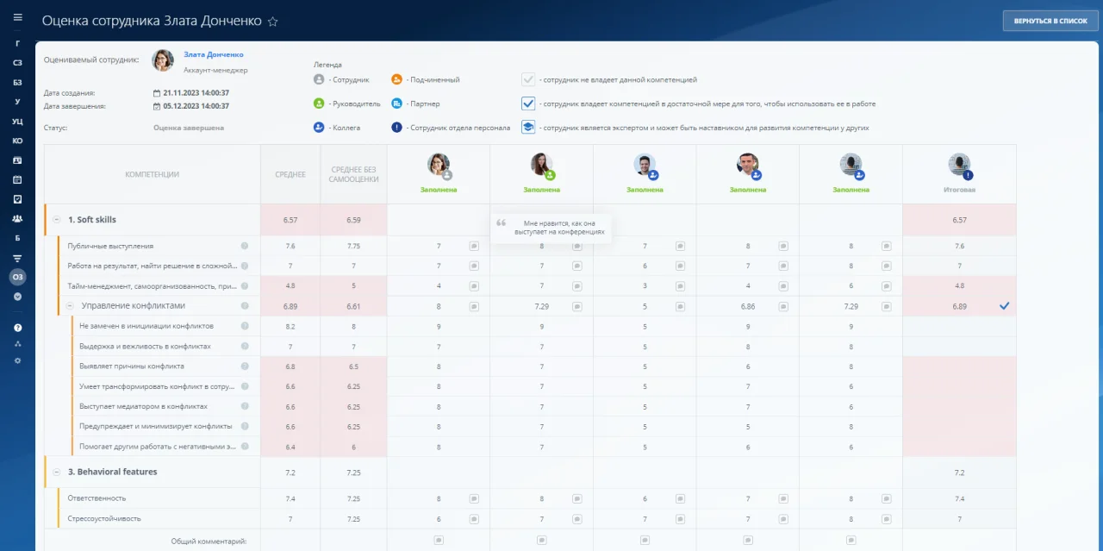Toggle blue checkmark in Управление конфликтами final column
The width and height of the screenshot is (1103, 551).
[x=1004, y=305]
